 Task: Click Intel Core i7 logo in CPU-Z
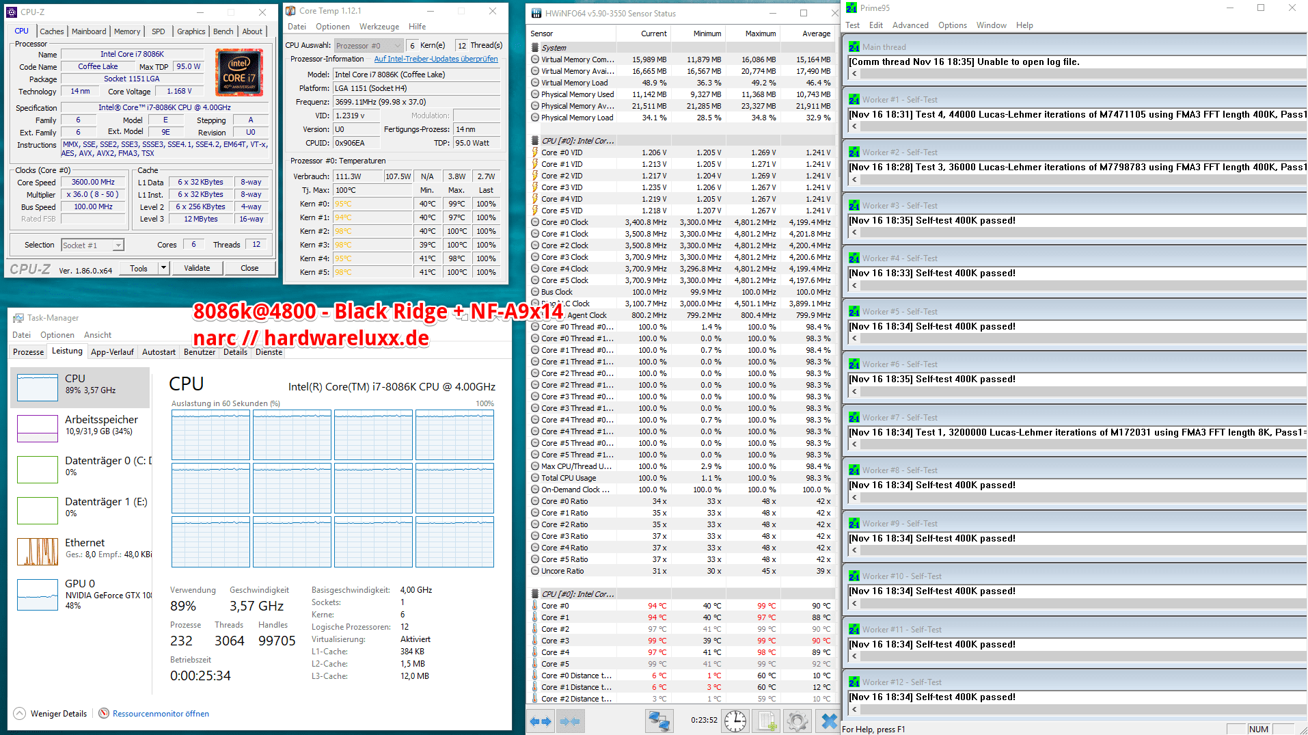coord(239,73)
